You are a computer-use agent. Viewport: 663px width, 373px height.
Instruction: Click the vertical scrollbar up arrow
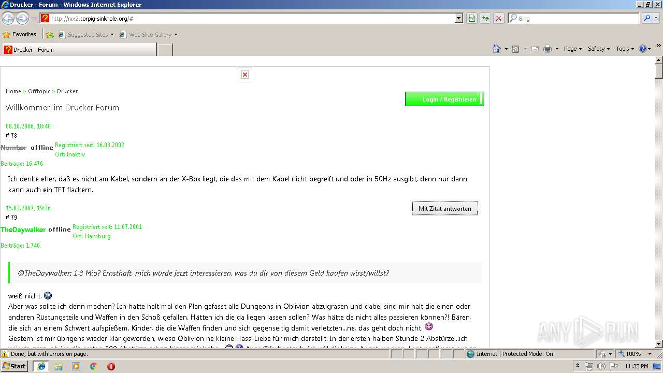tap(658, 60)
